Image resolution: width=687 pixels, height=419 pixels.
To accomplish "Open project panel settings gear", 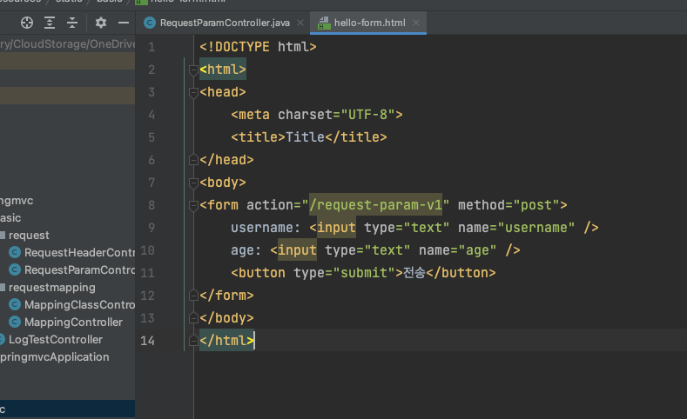I will tap(101, 23).
